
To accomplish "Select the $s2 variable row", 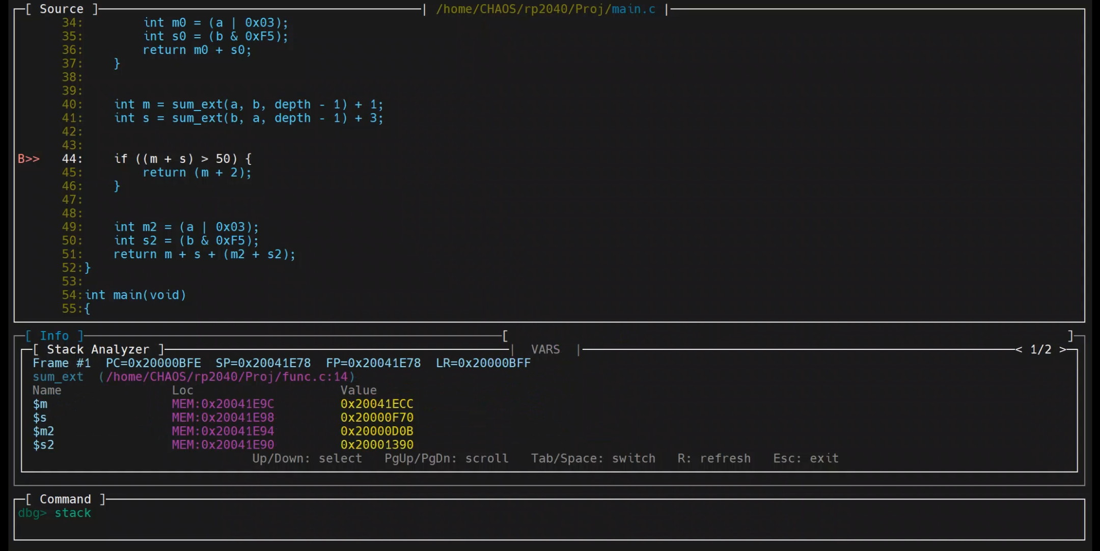I will coord(43,445).
